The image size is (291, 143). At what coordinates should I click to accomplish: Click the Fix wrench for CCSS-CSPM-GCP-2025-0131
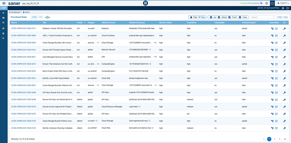coord(284,29)
